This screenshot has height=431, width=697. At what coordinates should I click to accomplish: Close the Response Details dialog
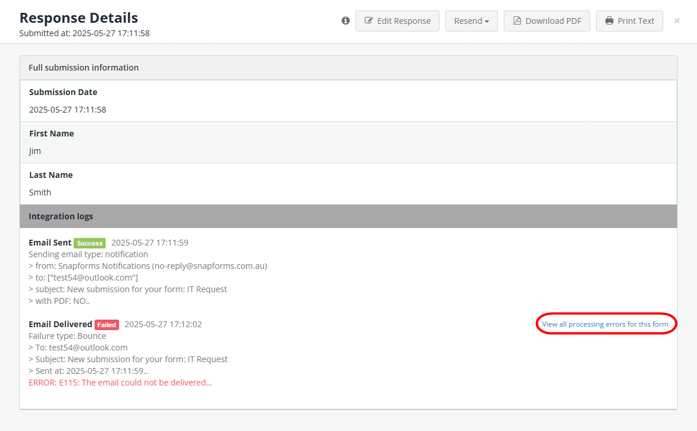click(x=677, y=21)
